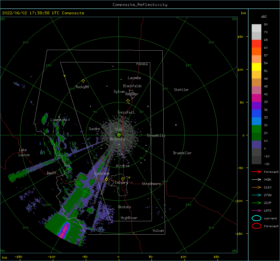
Task: Click the Vulcan town label
Action: [x=158, y=231]
